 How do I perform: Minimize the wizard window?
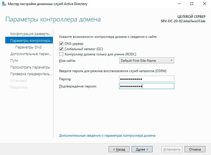pos(179,4)
